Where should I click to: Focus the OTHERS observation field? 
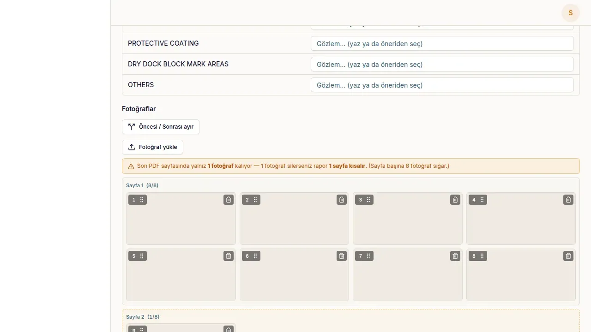(x=442, y=85)
